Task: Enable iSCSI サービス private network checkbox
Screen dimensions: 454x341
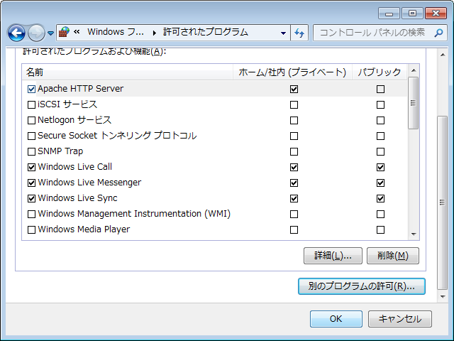Action: pos(294,104)
